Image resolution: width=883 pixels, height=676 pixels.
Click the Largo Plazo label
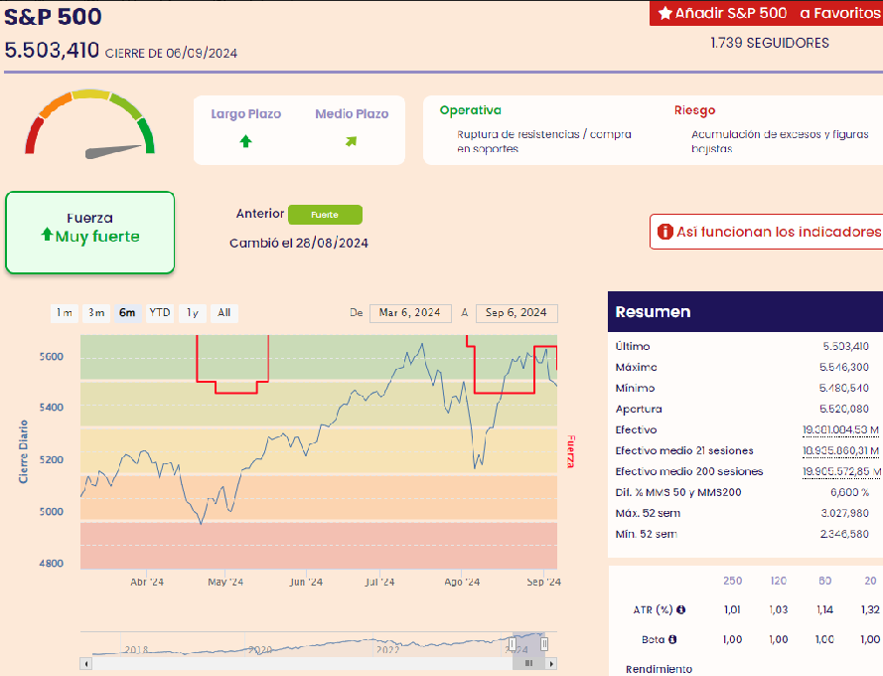(246, 114)
